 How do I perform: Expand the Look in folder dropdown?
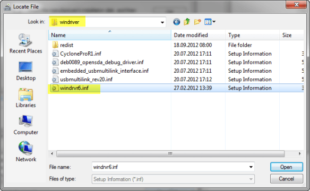point(162,22)
